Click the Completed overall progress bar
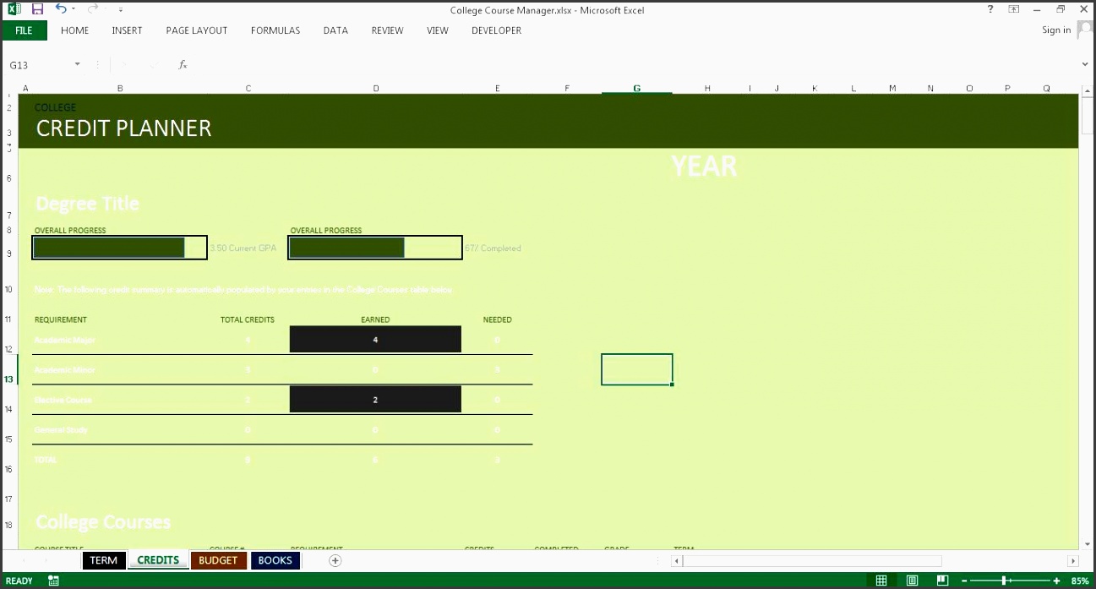The width and height of the screenshot is (1096, 589). point(375,248)
